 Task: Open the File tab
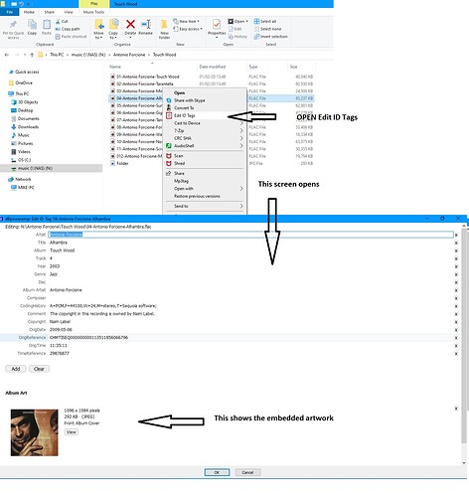pos(10,12)
